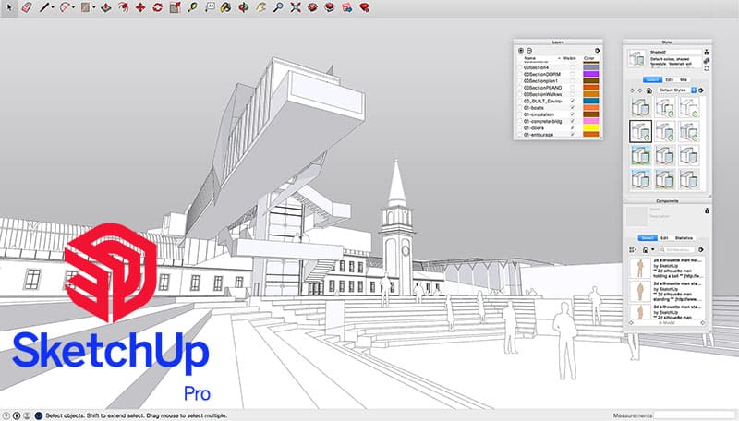Delete layer with the minus icon
Screen dimensions: 739x421
pos(529,51)
